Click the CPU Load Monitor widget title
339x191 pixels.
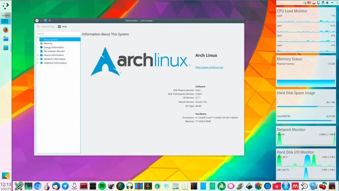click(x=292, y=11)
